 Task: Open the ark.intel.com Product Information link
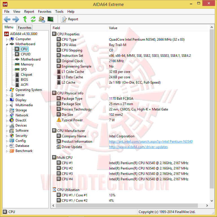coord(151,141)
